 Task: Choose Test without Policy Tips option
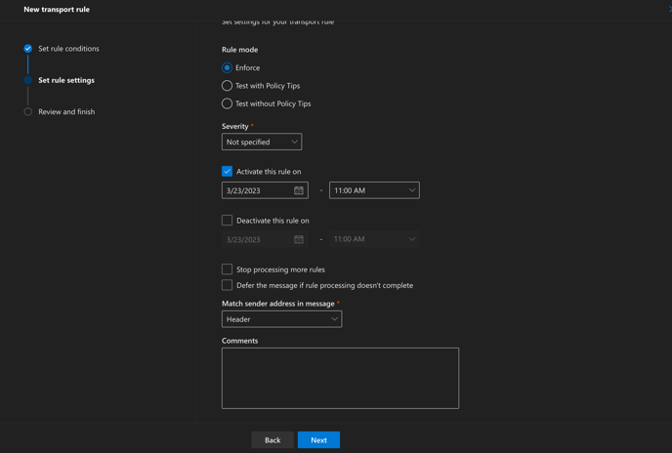[227, 103]
